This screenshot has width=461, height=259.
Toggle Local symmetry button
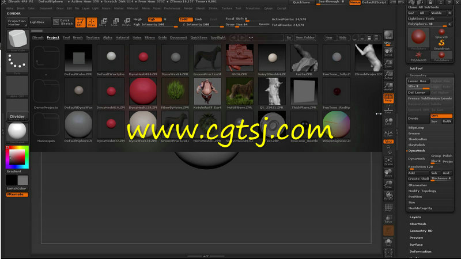388,121
